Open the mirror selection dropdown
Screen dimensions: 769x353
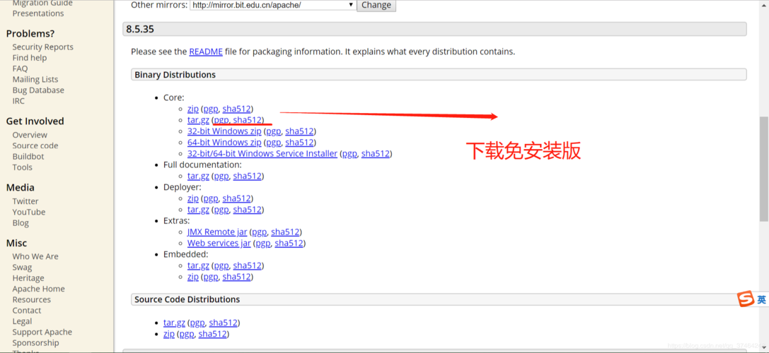pos(272,5)
